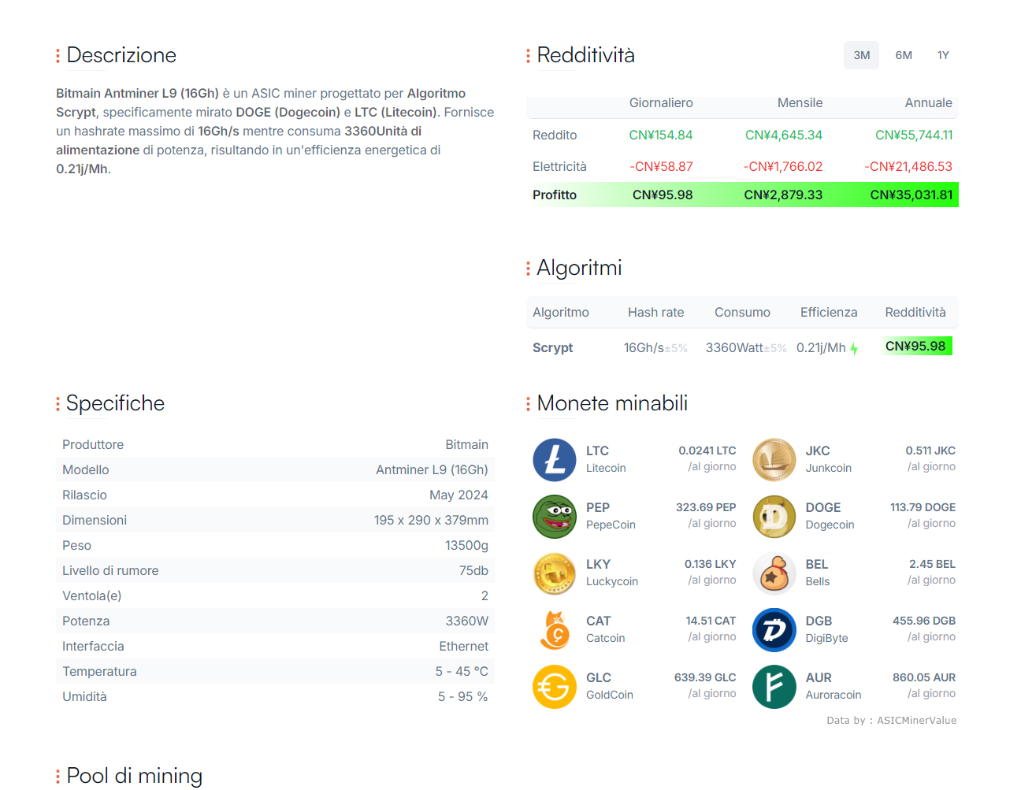
Task: Click the Efficienza column header
Action: pos(829,312)
